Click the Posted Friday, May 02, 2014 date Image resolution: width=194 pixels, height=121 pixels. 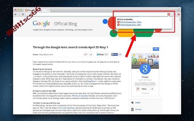tap(43, 54)
